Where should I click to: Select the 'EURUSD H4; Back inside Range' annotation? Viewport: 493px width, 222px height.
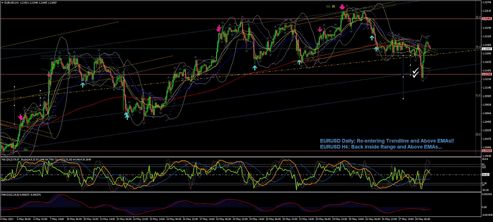click(x=381, y=147)
